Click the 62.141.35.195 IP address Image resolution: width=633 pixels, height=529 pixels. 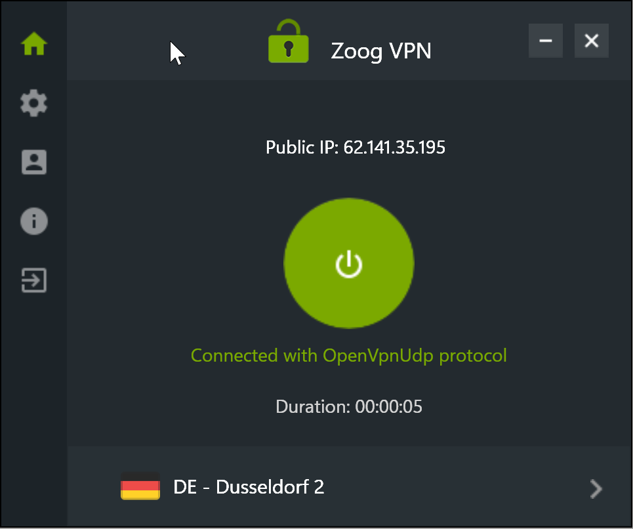tap(394, 148)
